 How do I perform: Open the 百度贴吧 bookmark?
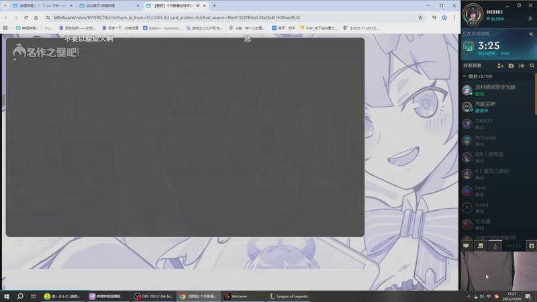(x=77, y=28)
